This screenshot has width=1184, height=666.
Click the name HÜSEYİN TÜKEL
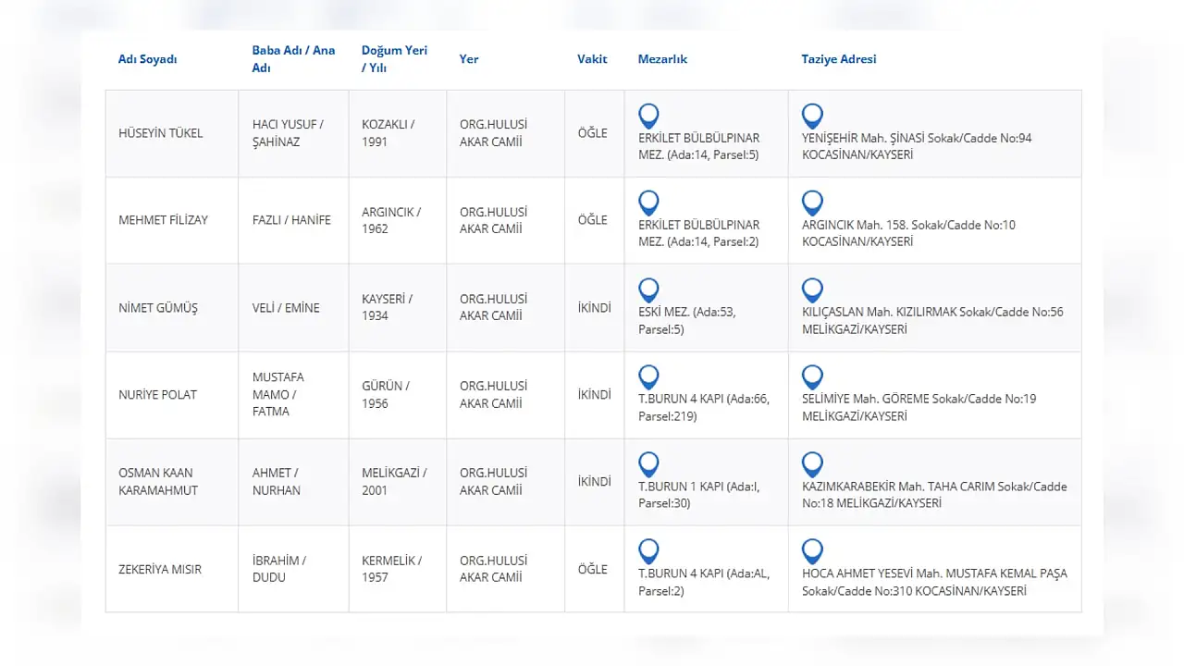click(x=160, y=133)
